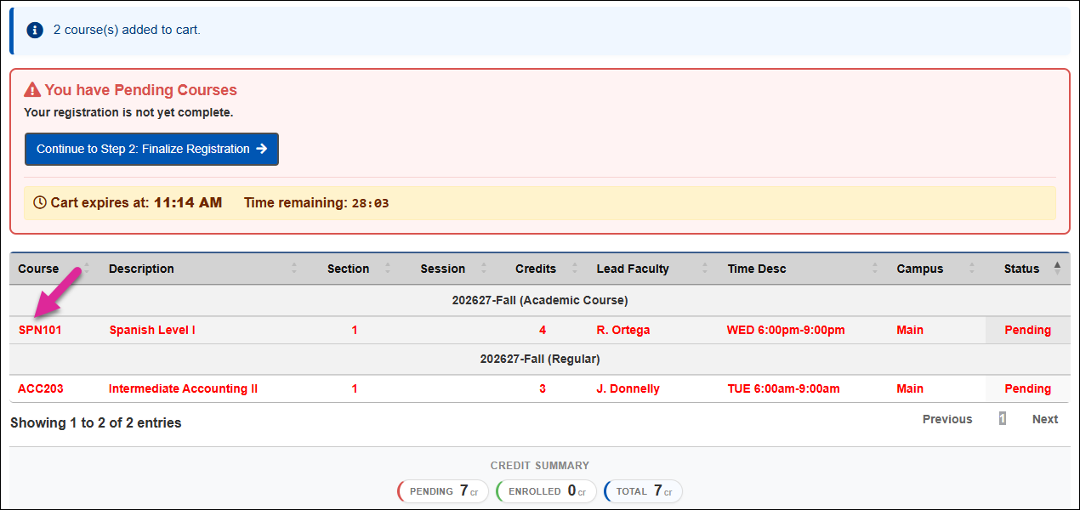Click TUE 6:00am-9:00am time cell
The height and width of the screenshot is (510, 1080).
(783, 388)
